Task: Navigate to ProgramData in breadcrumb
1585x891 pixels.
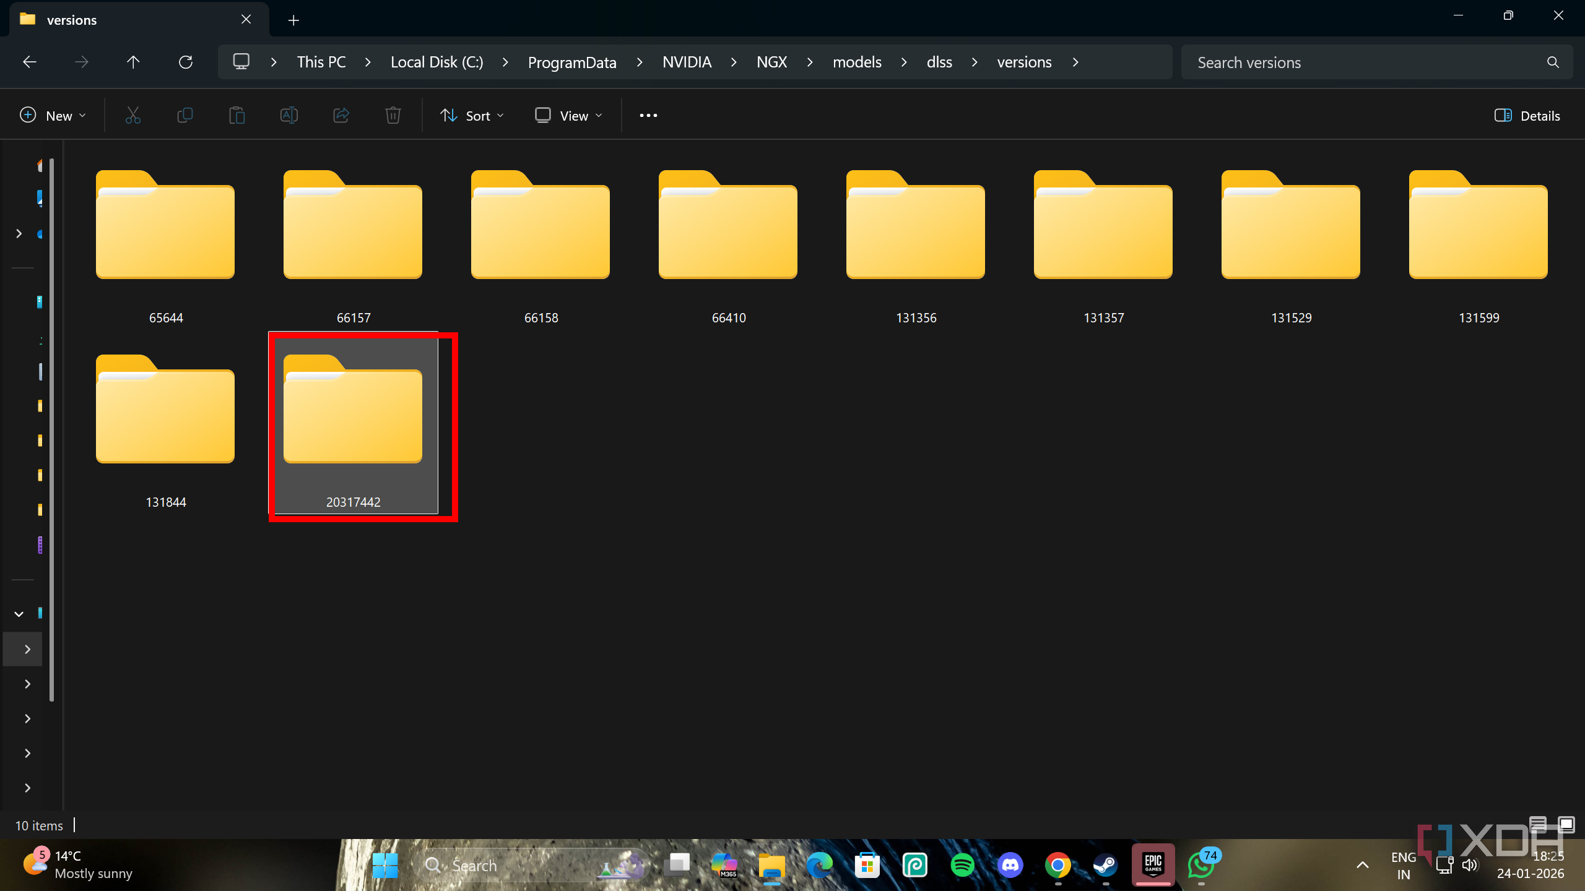Action: tap(571, 62)
